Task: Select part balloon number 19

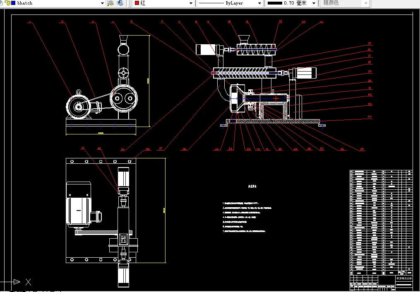Action: tap(370, 72)
